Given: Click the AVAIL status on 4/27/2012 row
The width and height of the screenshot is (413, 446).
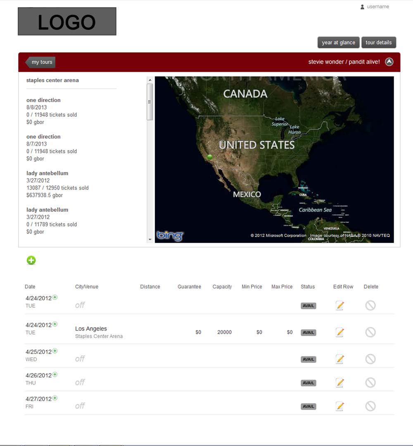Looking at the screenshot, I should tap(308, 406).
